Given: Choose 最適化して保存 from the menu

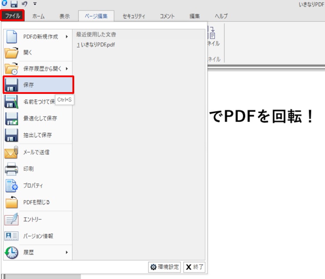Looking at the screenshot, I should (40, 118).
